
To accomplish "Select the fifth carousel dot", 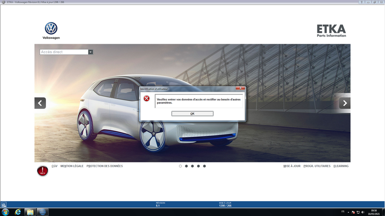I will pos(204,166).
